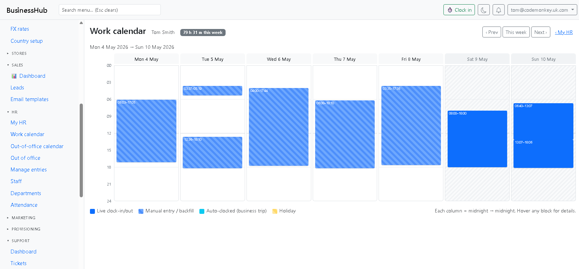
Task: Open FX rates in sidebar
Action: click(20, 29)
